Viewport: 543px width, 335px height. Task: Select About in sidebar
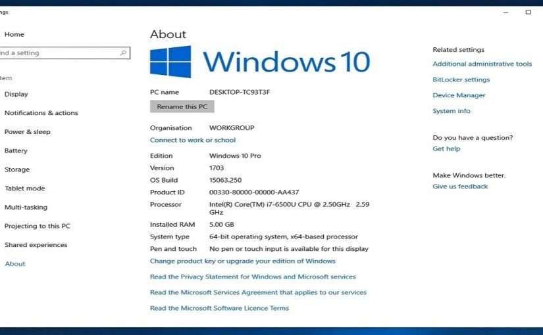(15, 264)
